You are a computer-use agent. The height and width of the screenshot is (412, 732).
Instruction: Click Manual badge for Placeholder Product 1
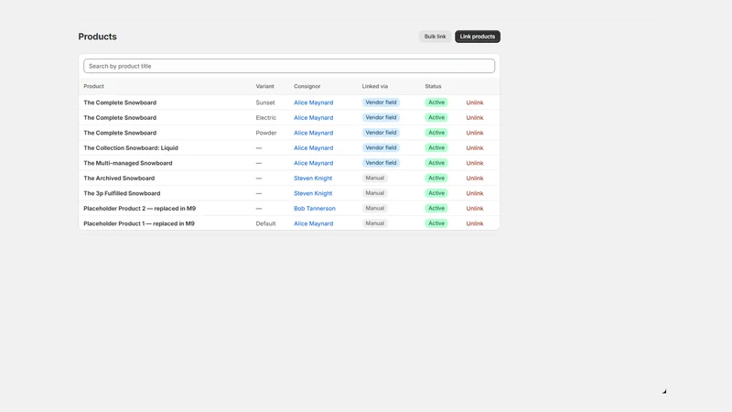coord(374,223)
